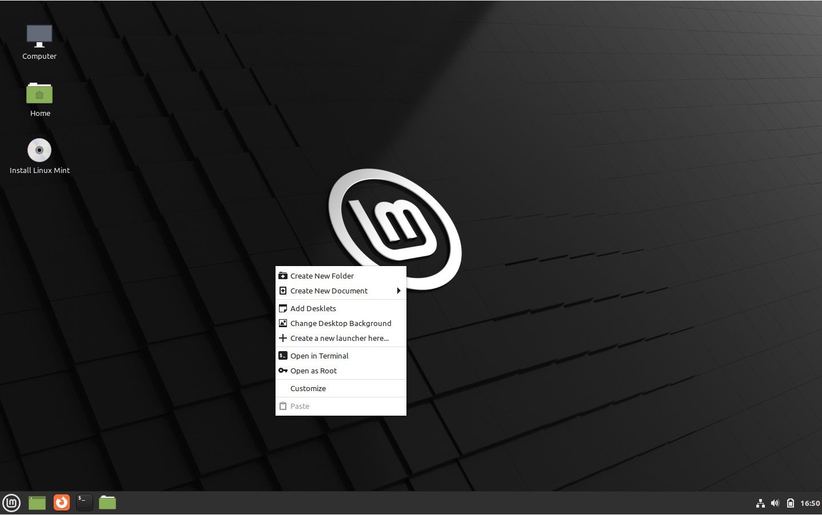Click the "Computer" label text

click(x=39, y=57)
